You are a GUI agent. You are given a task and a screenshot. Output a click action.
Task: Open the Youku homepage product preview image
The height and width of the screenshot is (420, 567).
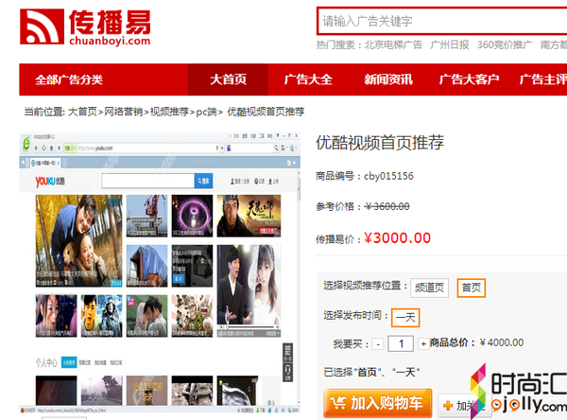pos(160,272)
